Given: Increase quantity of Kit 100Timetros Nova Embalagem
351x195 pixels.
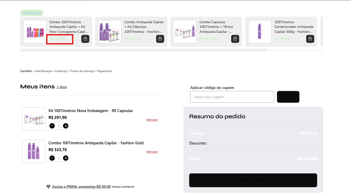Looking at the screenshot, I should pos(66,126).
